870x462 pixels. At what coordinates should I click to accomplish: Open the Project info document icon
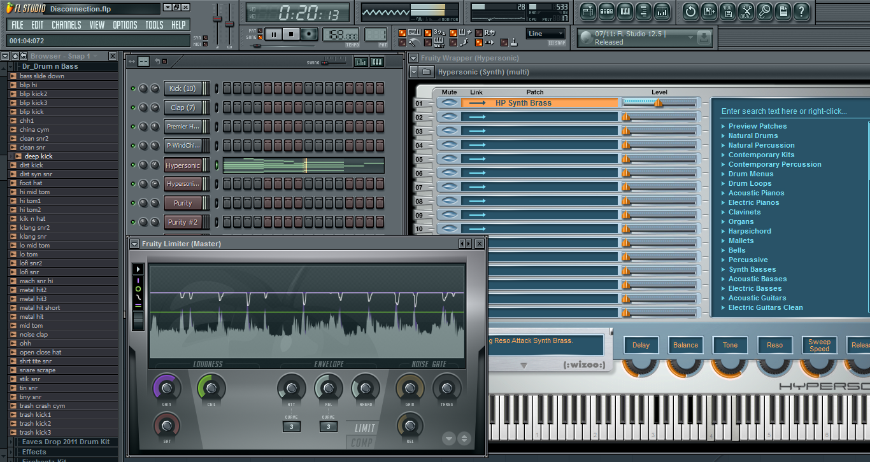point(783,11)
